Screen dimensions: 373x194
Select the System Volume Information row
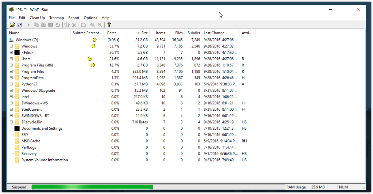[45, 160]
